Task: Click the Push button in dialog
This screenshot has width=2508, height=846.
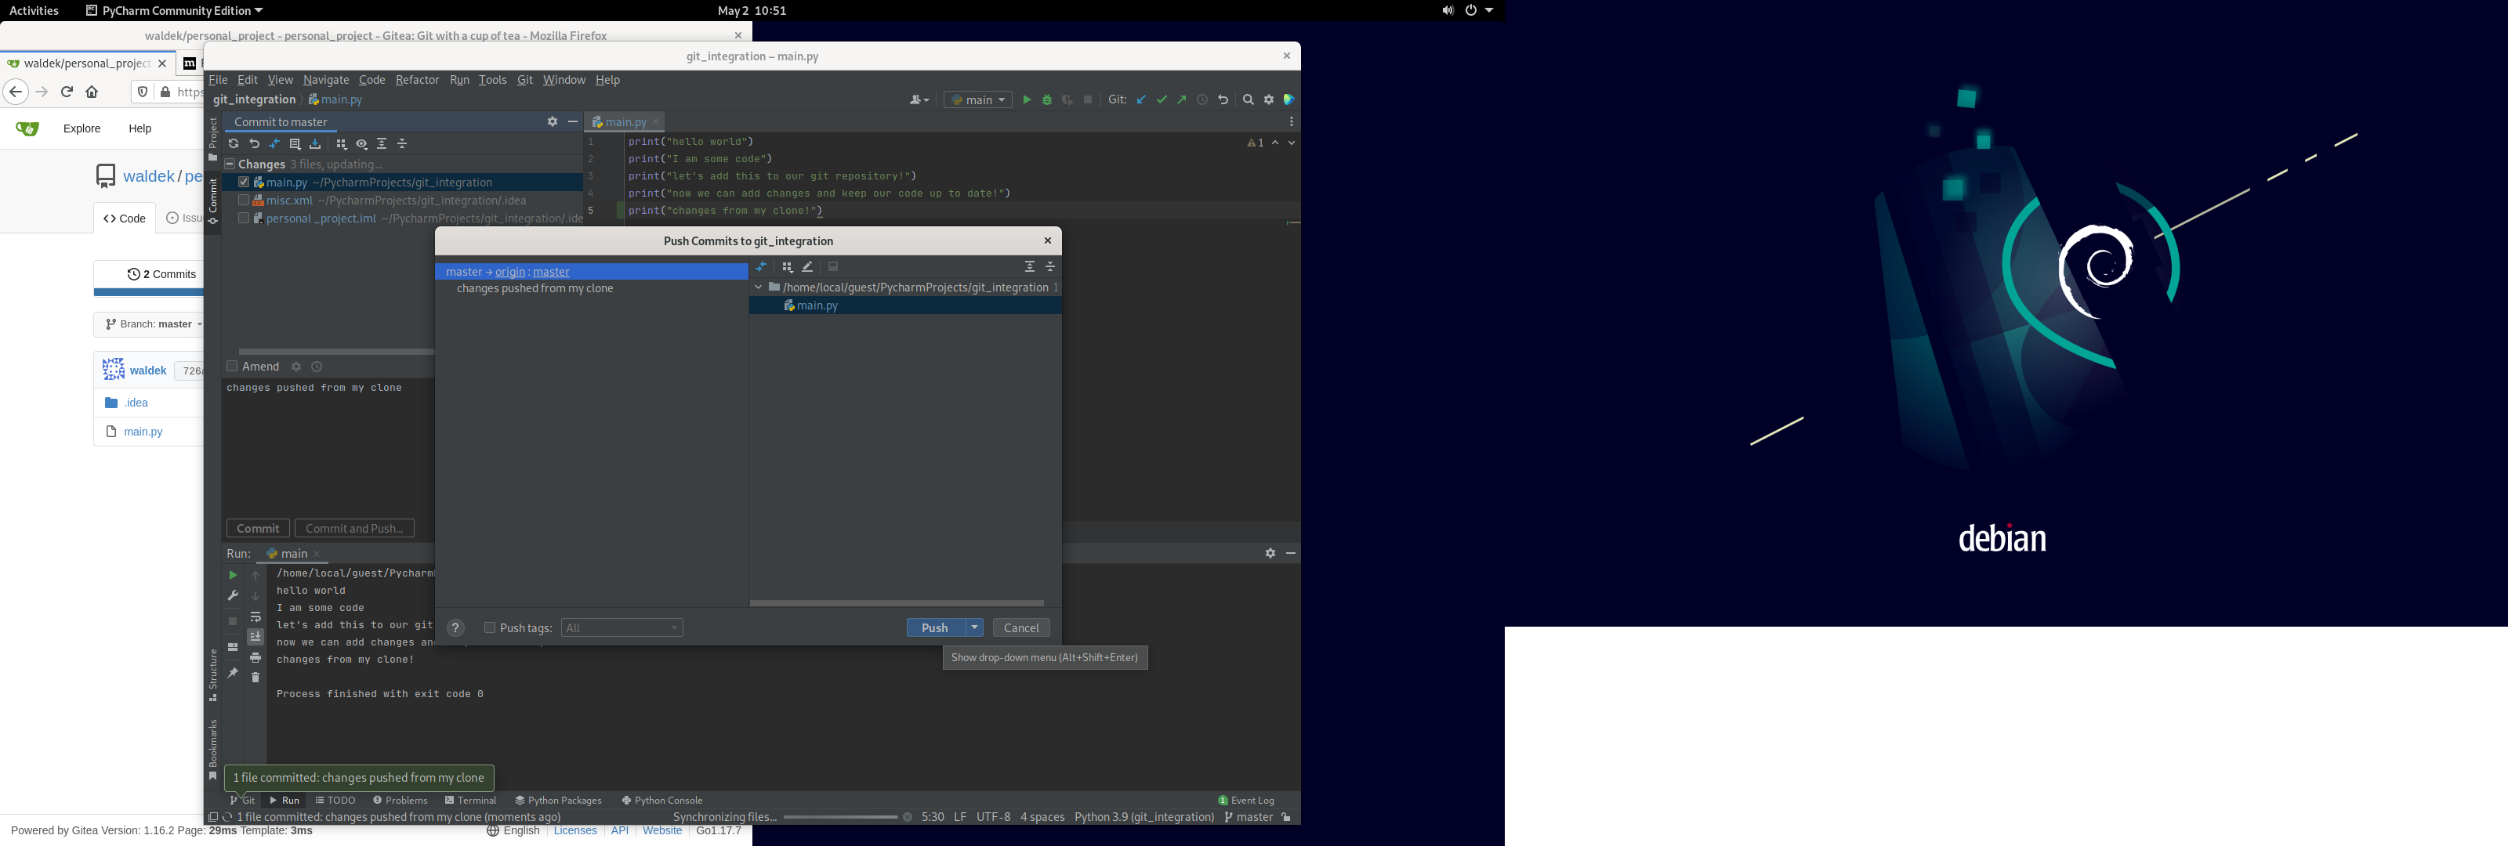Action: coord(936,628)
